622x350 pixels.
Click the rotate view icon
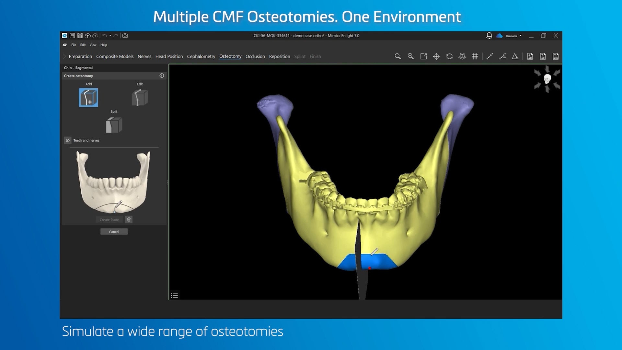(x=449, y=56)
